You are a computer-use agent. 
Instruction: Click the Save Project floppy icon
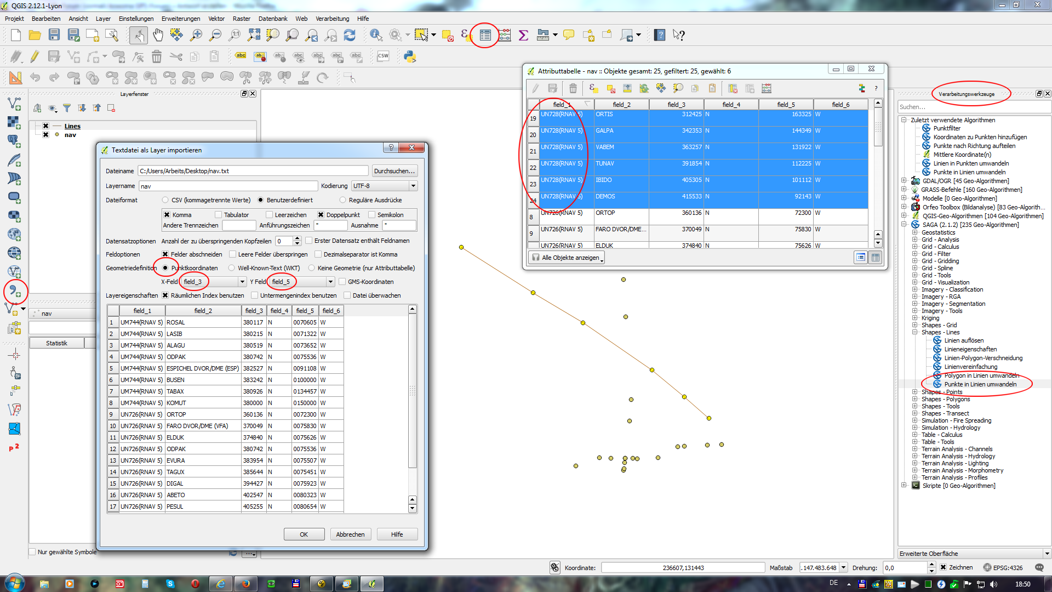click(54, 35)
